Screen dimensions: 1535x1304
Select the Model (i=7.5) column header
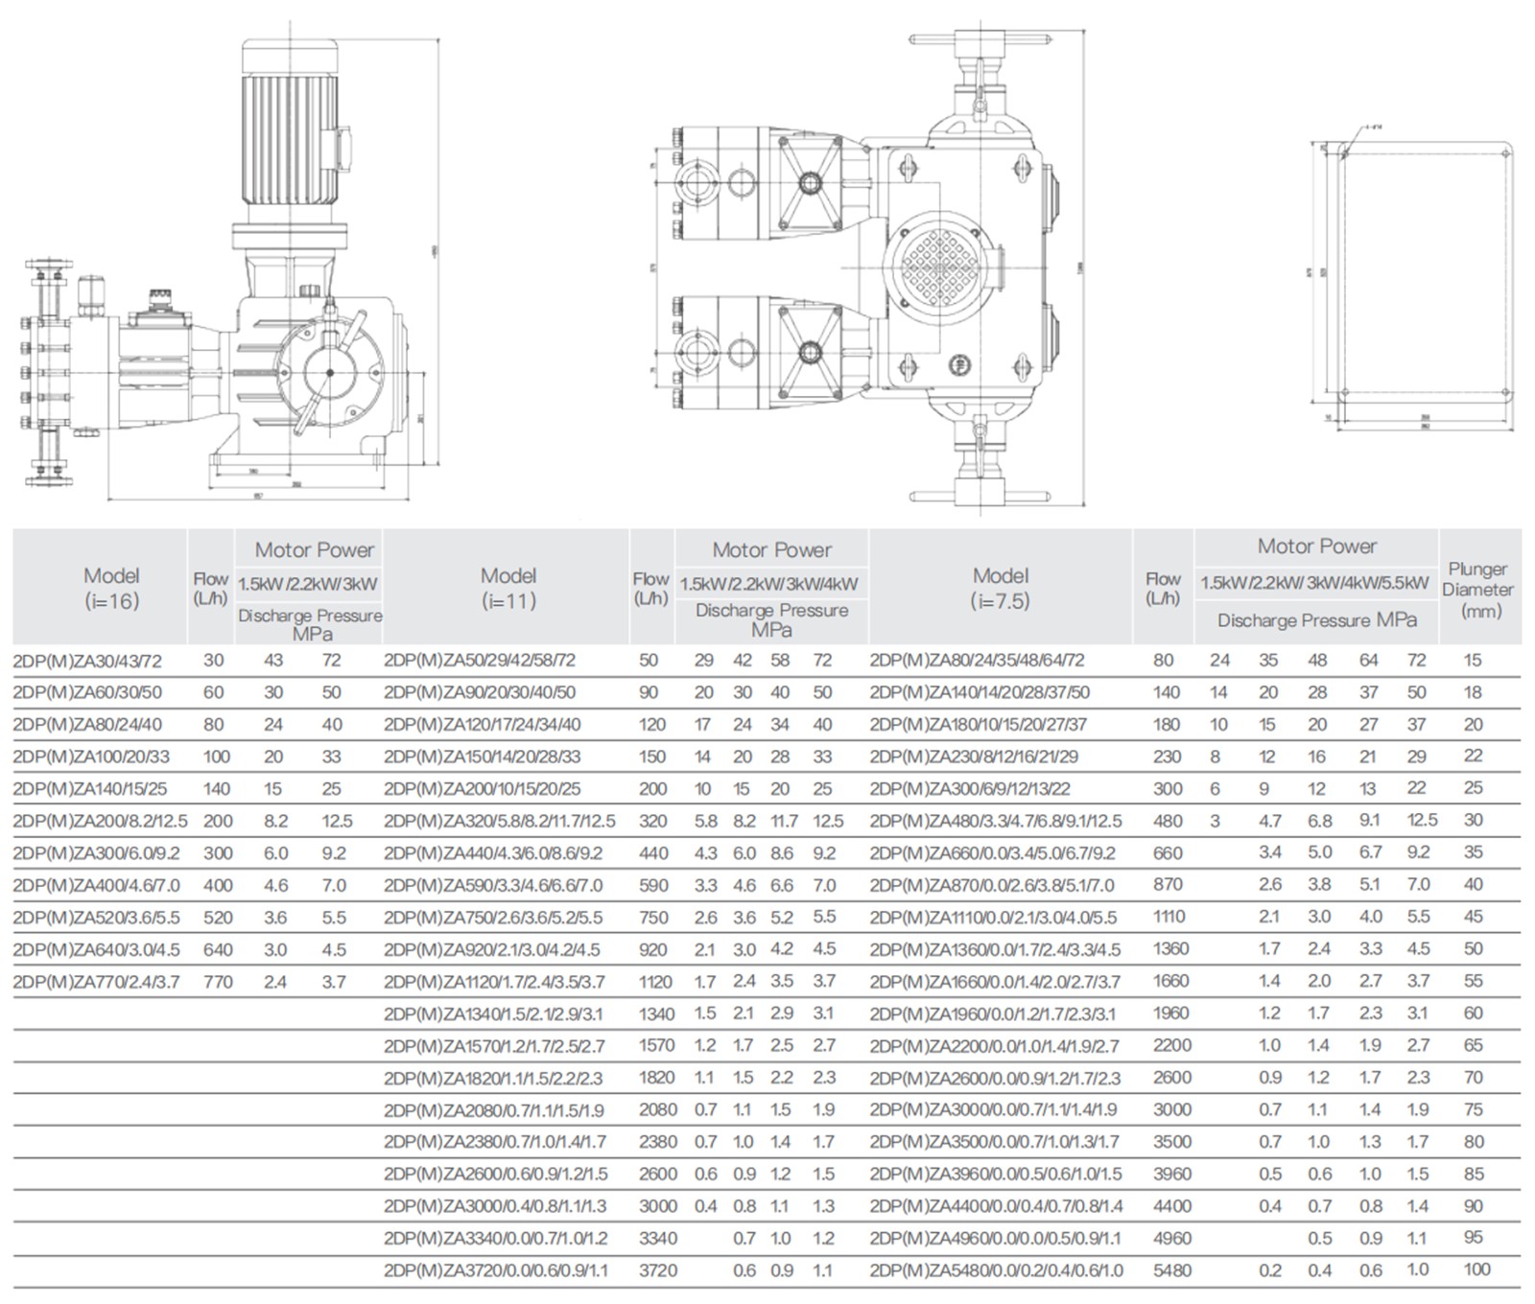1000,588
